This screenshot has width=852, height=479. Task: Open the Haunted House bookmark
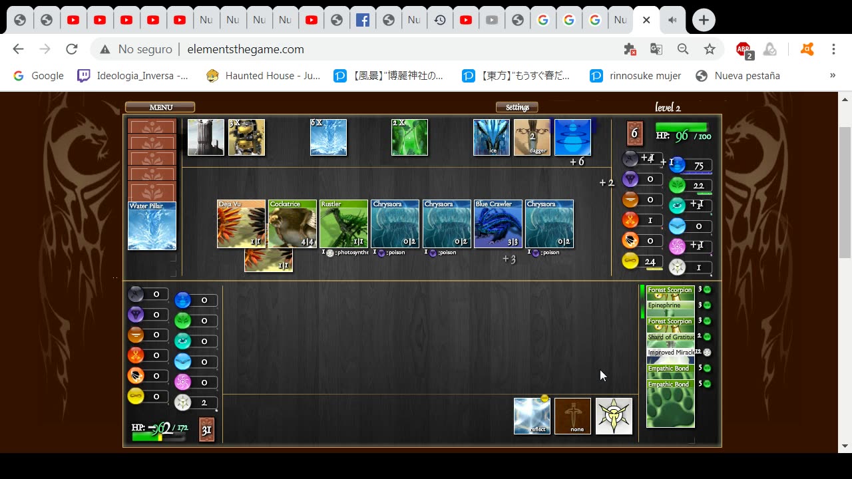(263, 75)
